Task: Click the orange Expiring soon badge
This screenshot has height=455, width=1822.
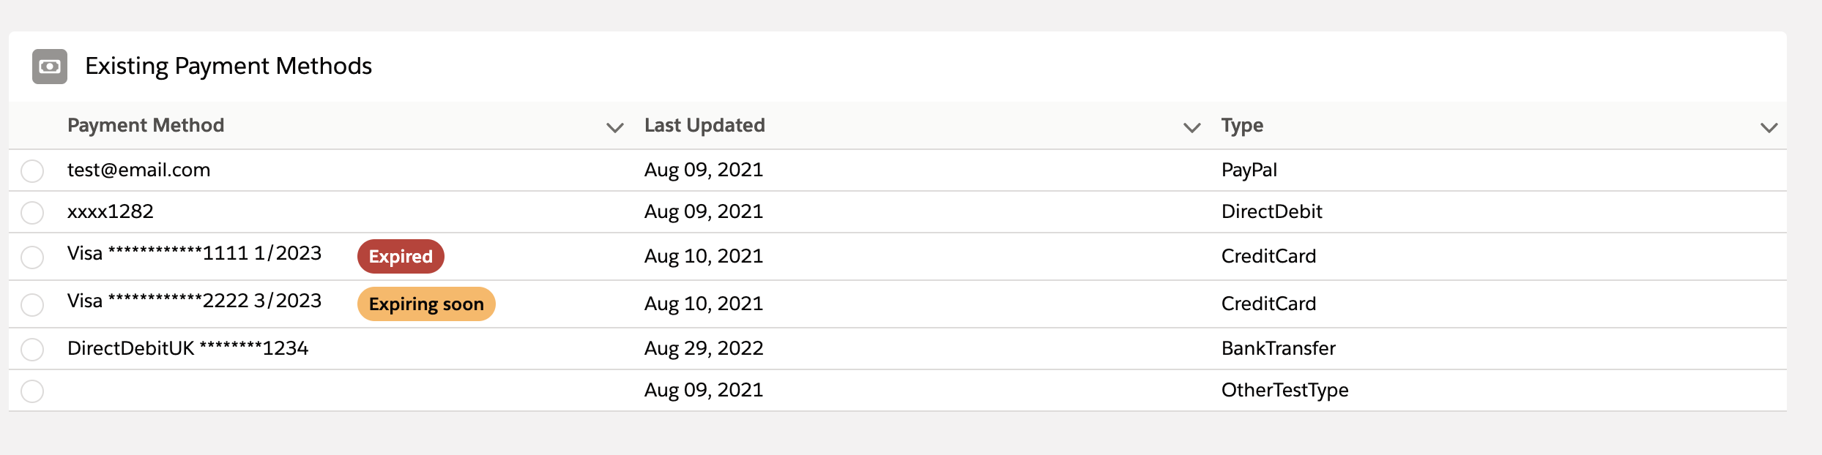Action: [x=426, y=304]
